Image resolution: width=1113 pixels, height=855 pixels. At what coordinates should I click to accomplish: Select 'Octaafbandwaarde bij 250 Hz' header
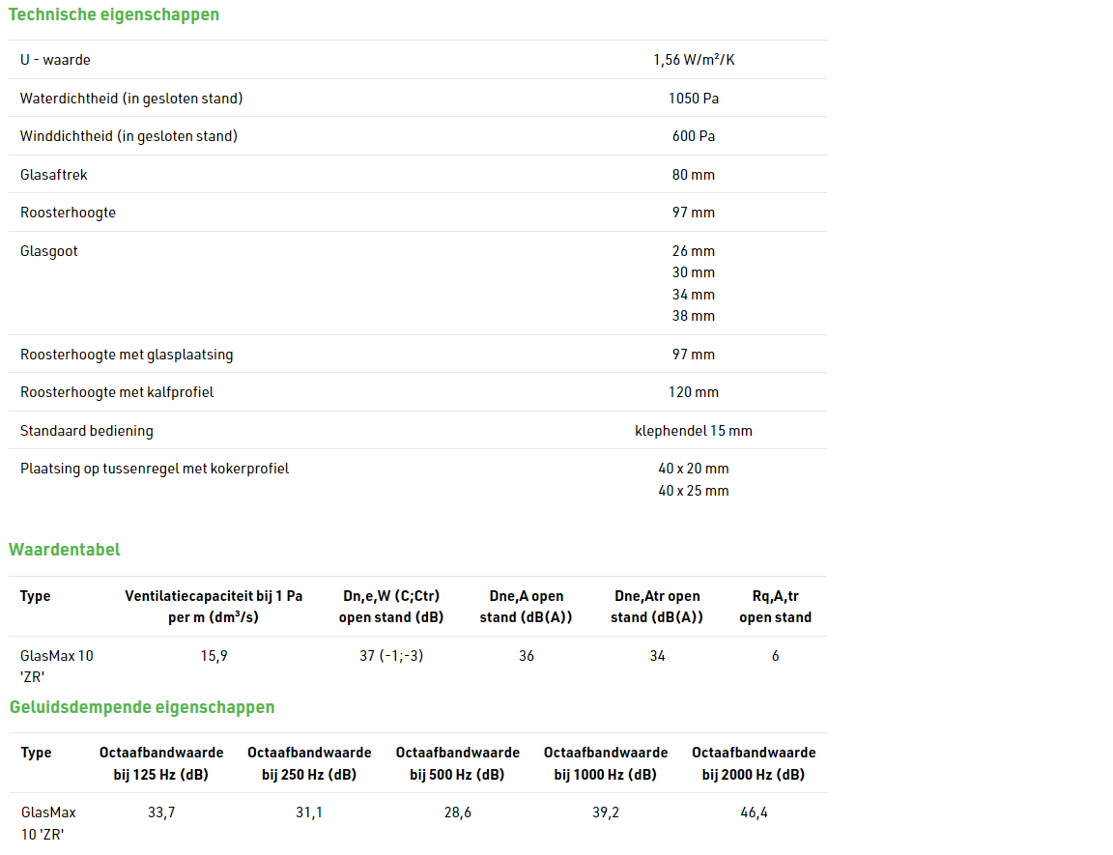pos(309,763)
